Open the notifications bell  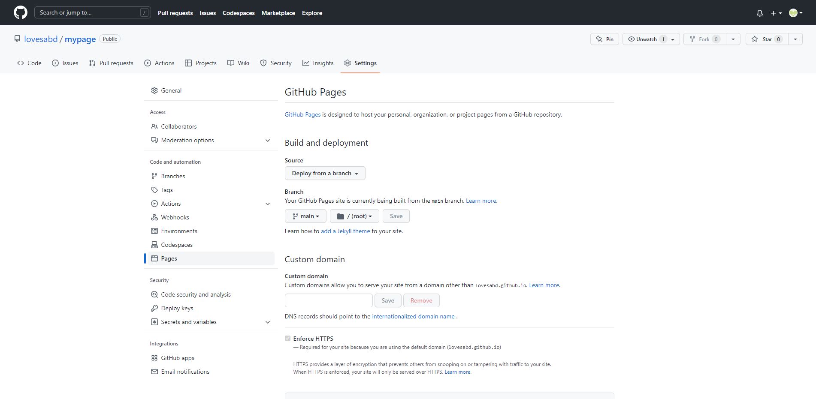pos(760,13)
